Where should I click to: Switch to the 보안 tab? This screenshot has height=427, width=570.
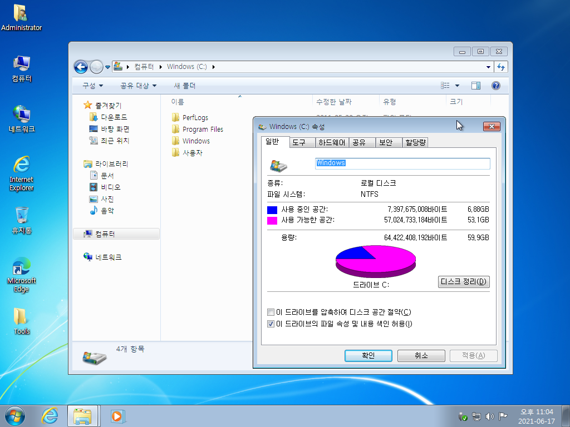[389, 142]
